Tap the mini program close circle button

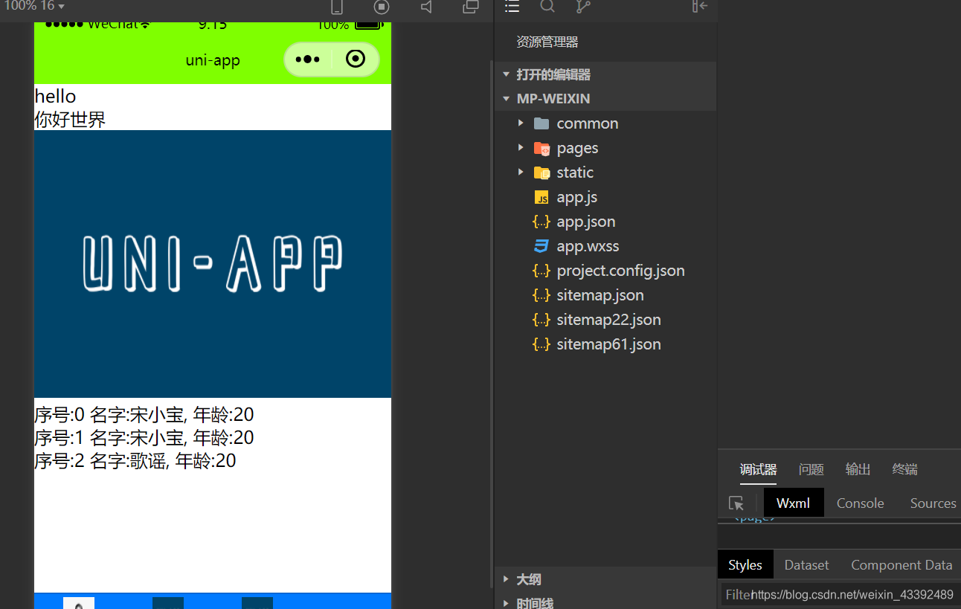(x=356, y=59)
